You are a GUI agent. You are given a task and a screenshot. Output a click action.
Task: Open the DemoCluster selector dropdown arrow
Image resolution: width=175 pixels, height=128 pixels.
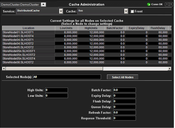[43, 5]
